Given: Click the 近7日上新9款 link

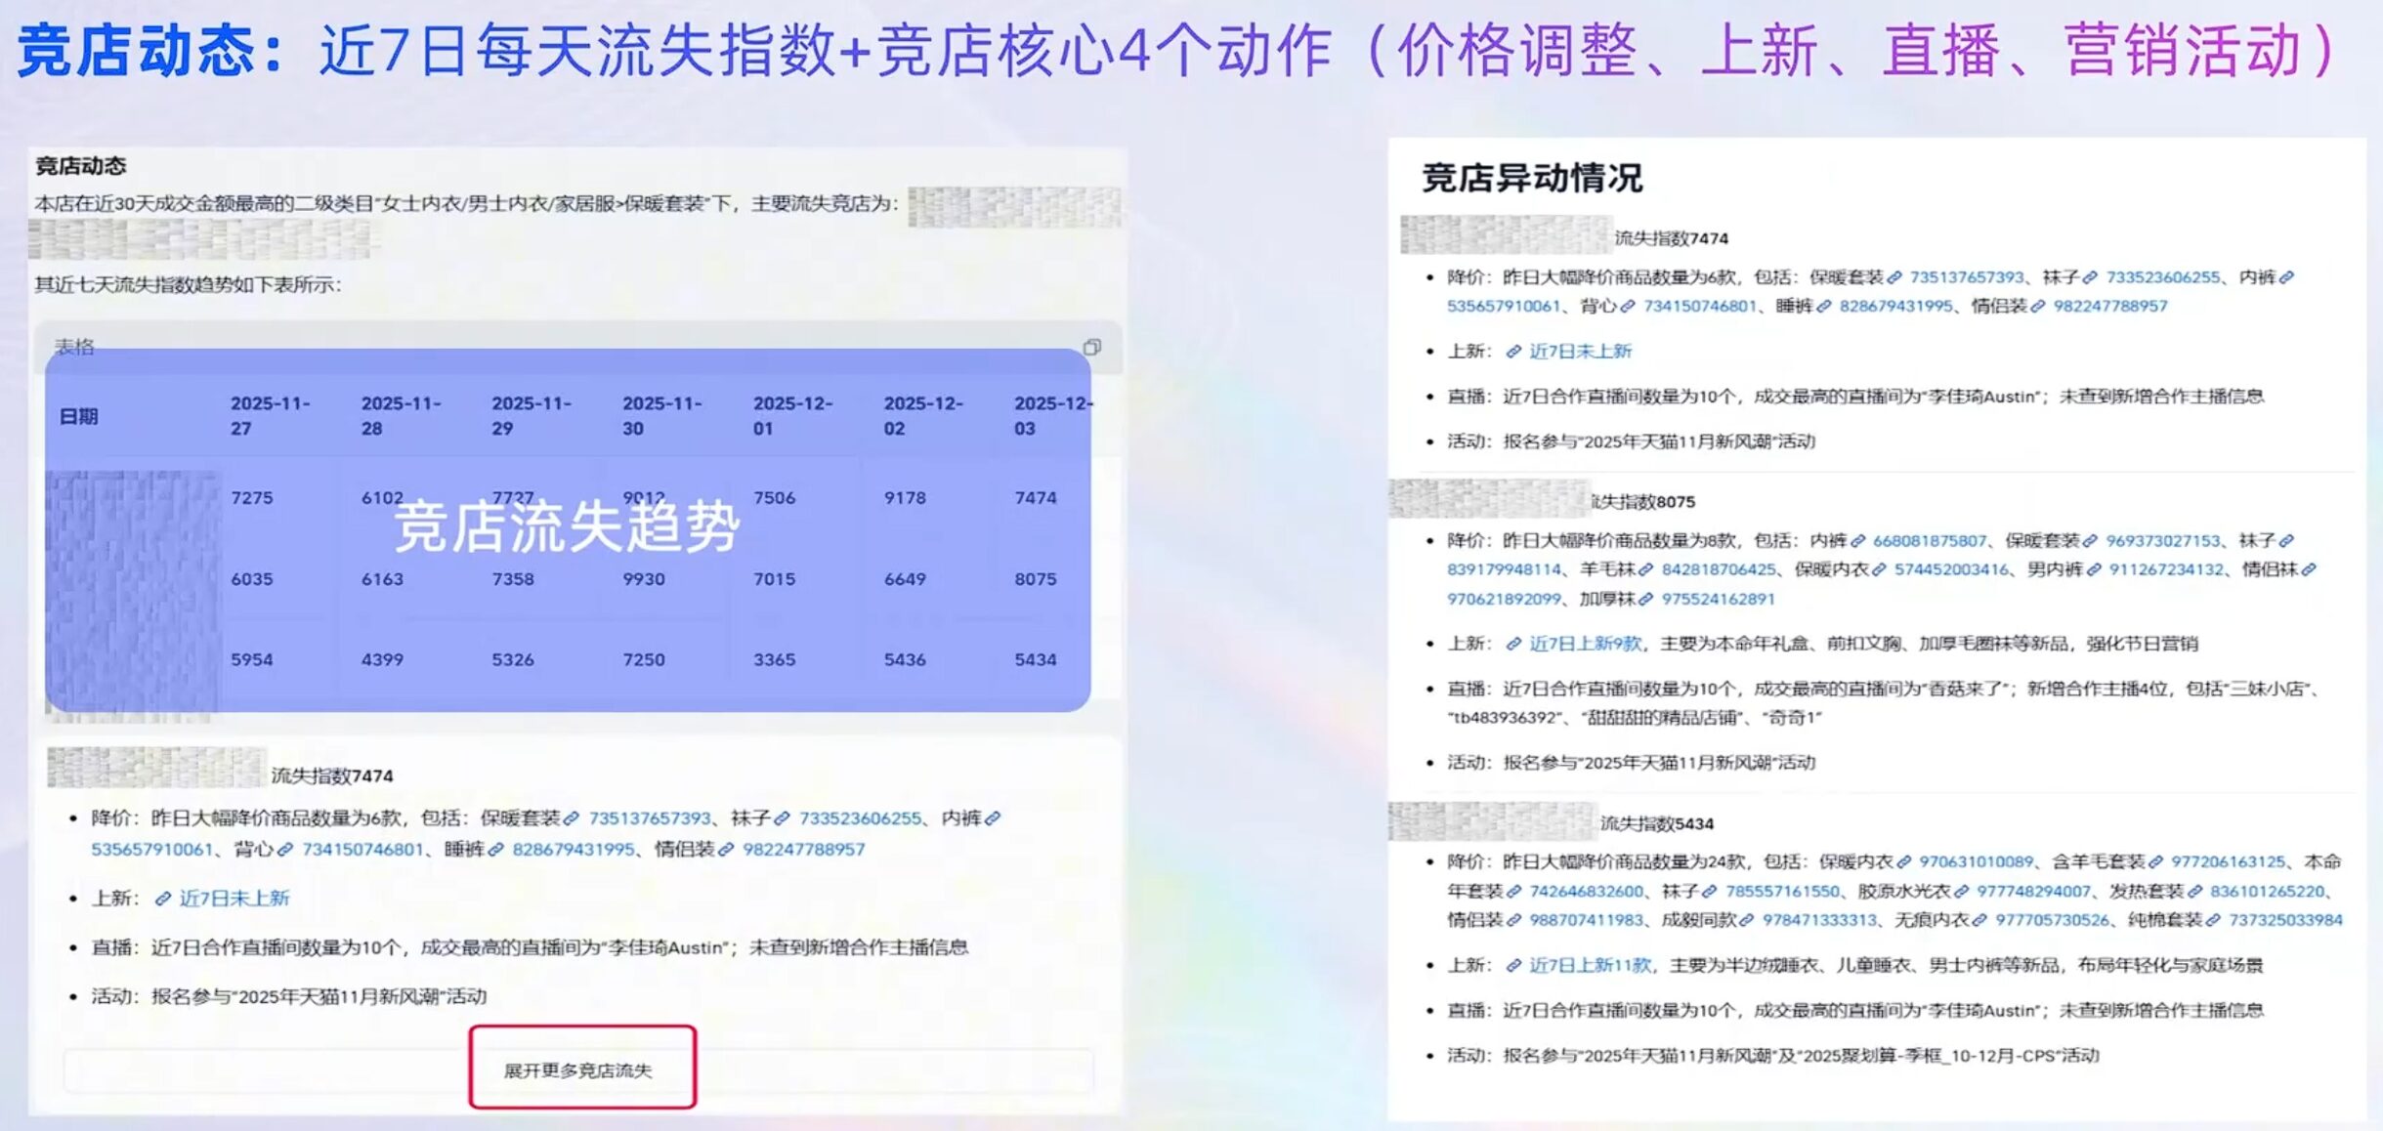Looking at the screenshot, I should pos(1585,644).
